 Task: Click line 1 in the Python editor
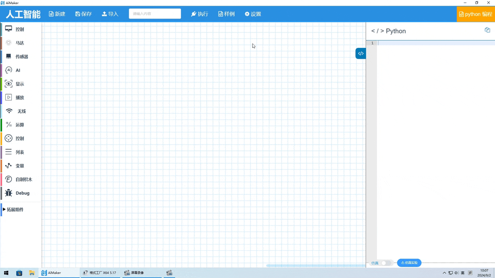coord(436,43)
